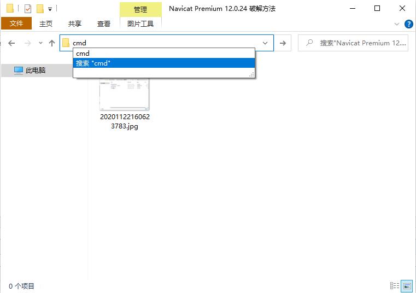Select the 20201122160623783.jpg thumbnail

[125, 94]
